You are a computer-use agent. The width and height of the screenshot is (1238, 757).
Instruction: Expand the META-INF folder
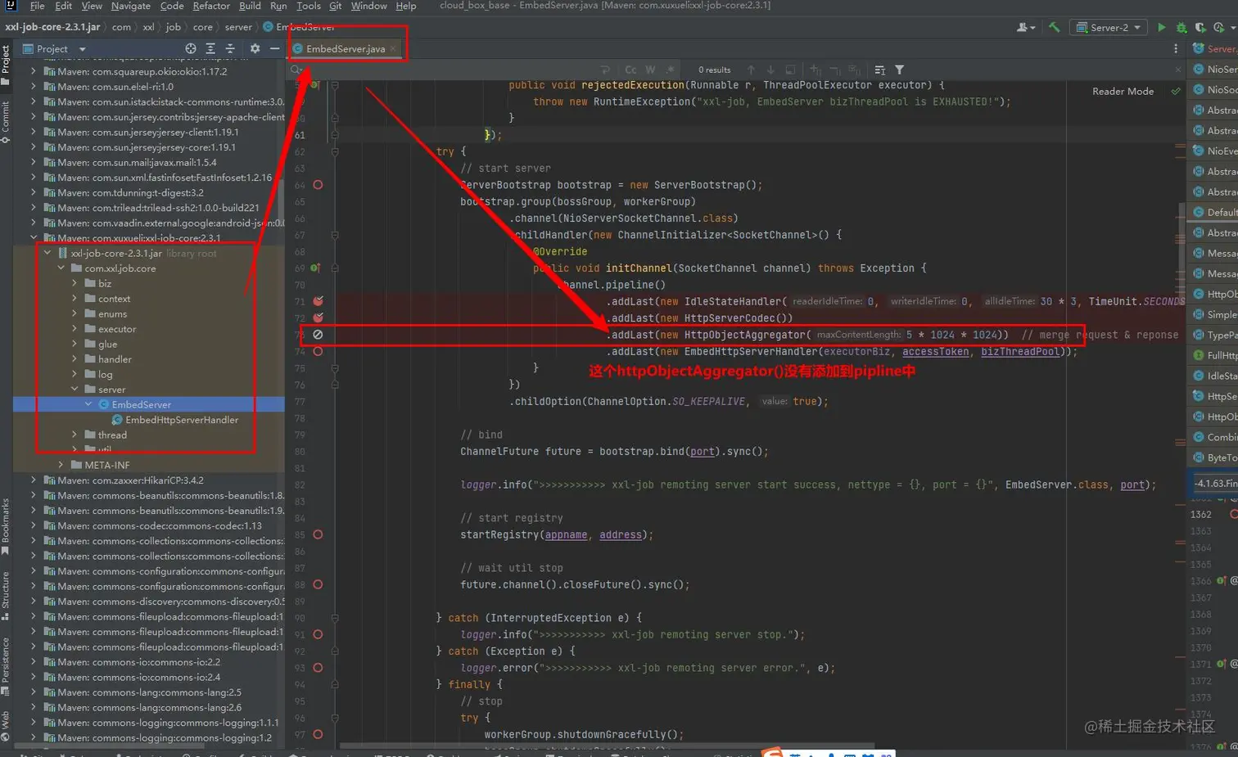point(61,465)
